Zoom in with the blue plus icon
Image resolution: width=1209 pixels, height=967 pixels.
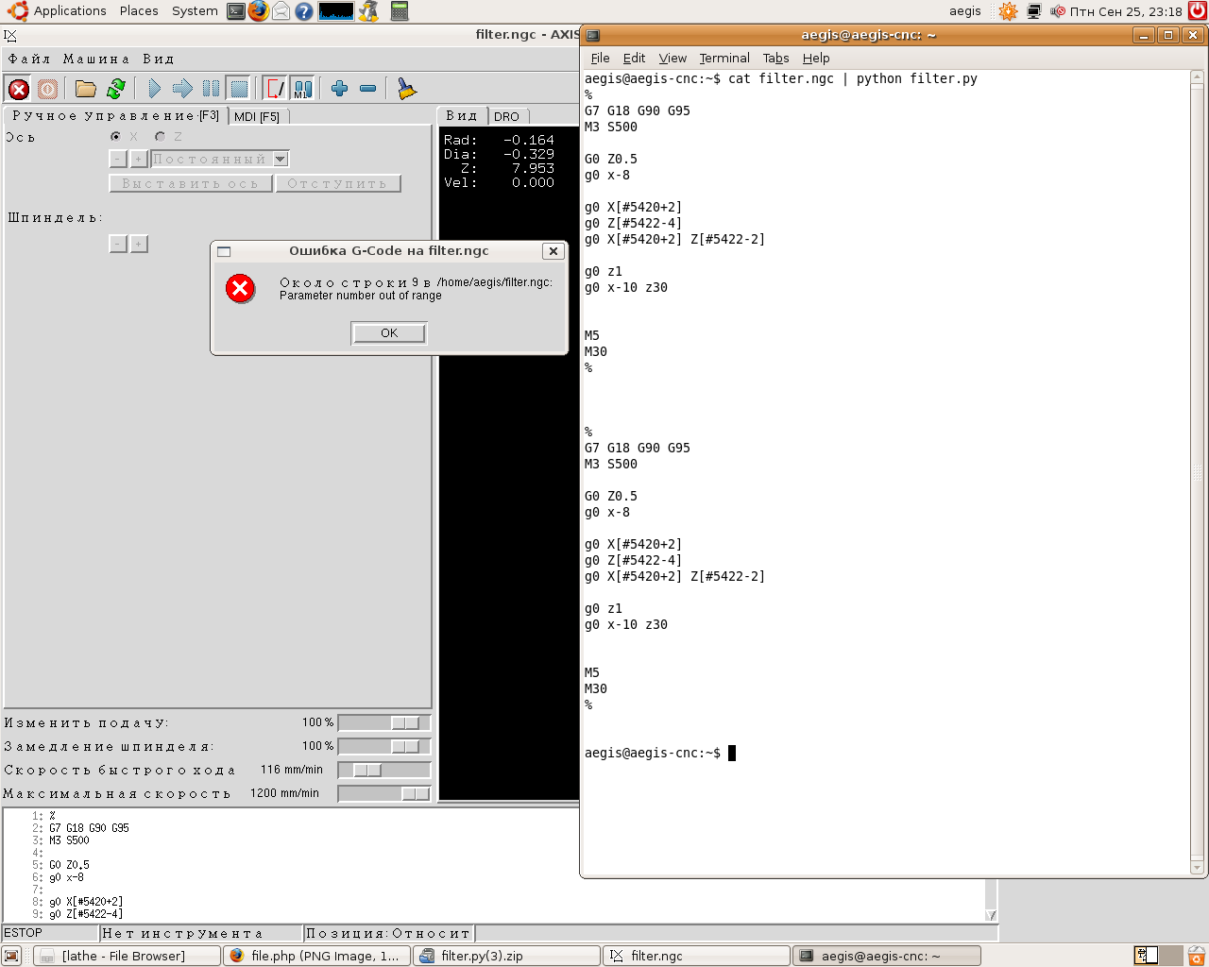pos(339,89)
